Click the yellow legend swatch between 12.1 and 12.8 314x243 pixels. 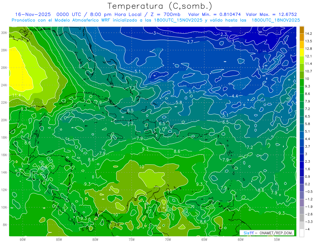302,52
